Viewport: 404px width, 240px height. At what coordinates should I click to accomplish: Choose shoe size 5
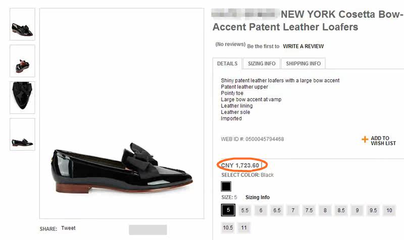tap(228, 210)
